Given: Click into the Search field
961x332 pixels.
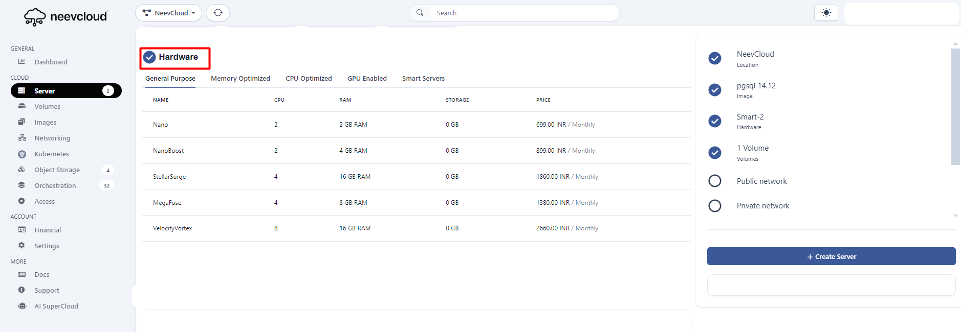Looking at the screenshot, I should 522,13.
